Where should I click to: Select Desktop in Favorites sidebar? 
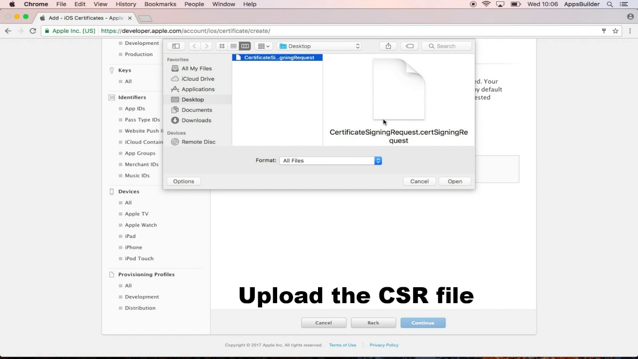click(192, 100)
